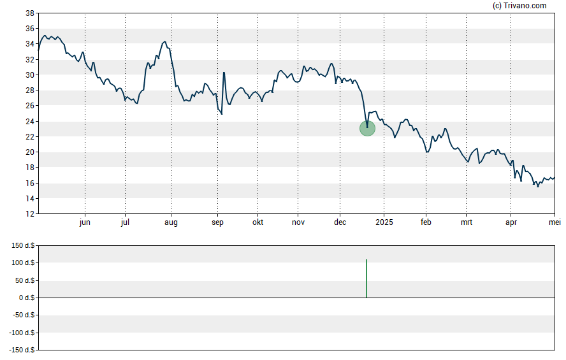Image resolution: width=566 pixels, height=360 pixels.
Task: Click the 'mei' x-axis label
Action: point(555,222)
